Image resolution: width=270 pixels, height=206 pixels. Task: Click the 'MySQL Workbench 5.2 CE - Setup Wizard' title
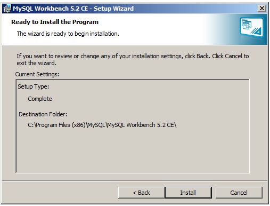73,9
